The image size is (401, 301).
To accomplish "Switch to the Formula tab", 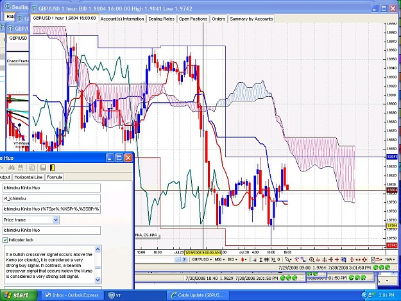I will pos(55,177).
